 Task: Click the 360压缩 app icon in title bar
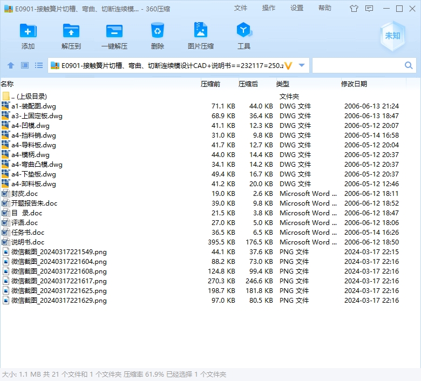click(9, 9)
